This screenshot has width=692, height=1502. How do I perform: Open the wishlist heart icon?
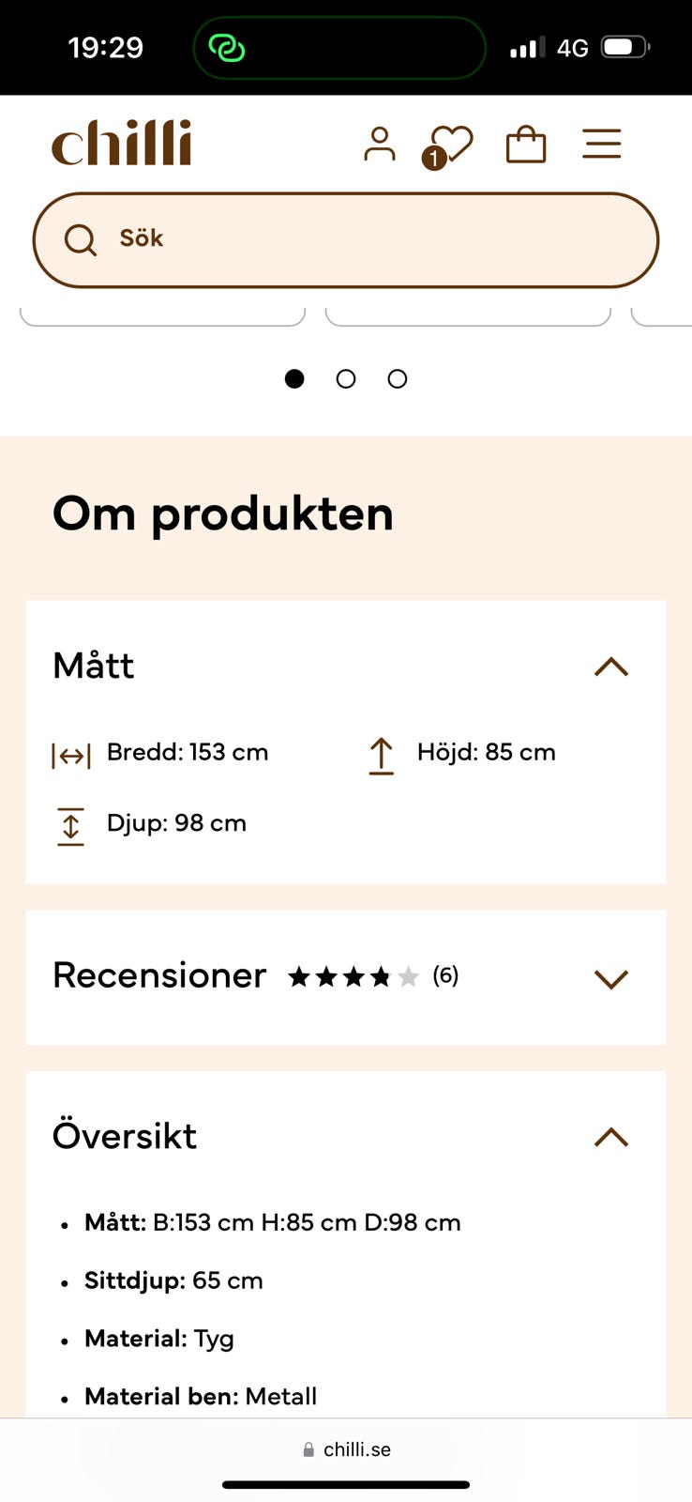point(448,146)
